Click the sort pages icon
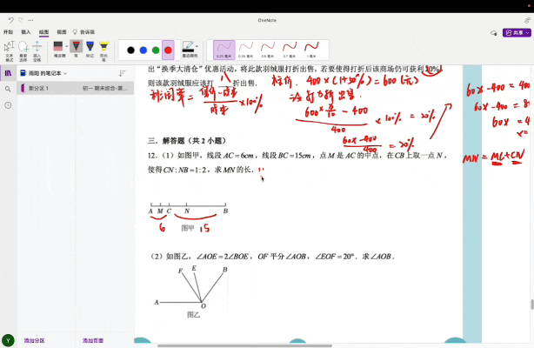This screenshot has height=348, width=534. click(123, 73)
